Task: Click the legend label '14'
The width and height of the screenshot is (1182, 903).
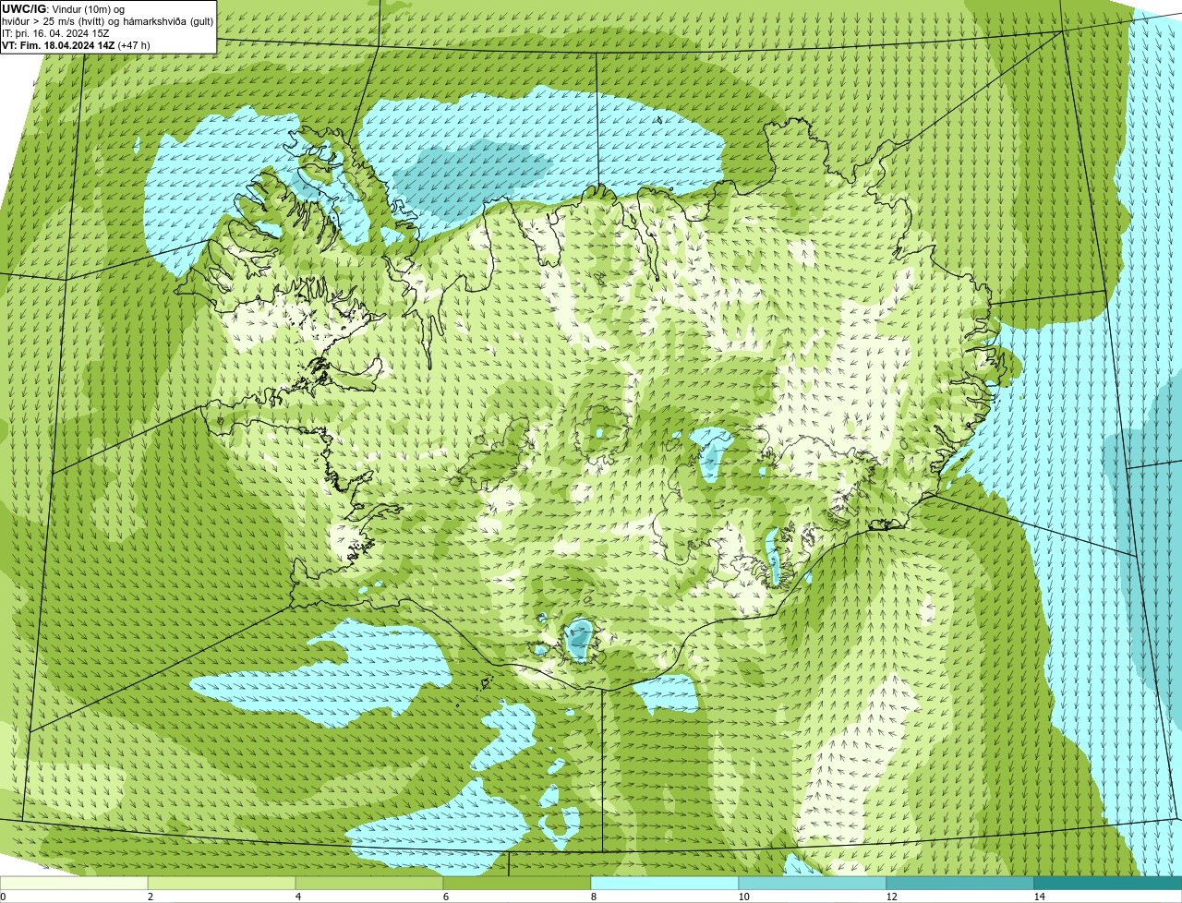Action: 1039,897
